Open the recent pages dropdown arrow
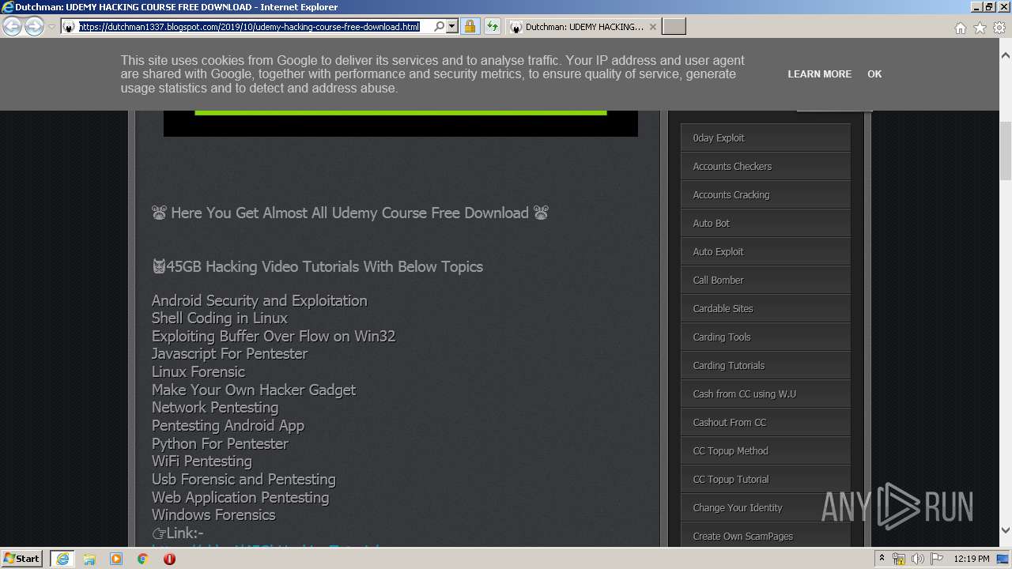 coord(52,27)
